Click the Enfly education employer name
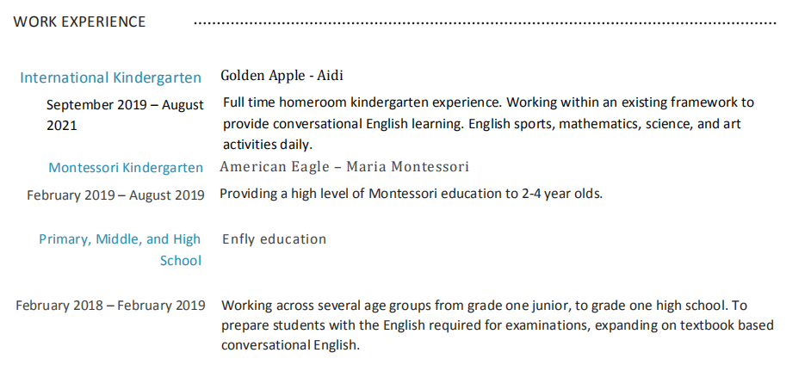811x365 pixels. [x=274, y=238]
